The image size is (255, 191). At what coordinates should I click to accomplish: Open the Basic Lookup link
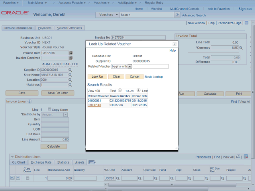pyautogui.click(x=154, y=77)
